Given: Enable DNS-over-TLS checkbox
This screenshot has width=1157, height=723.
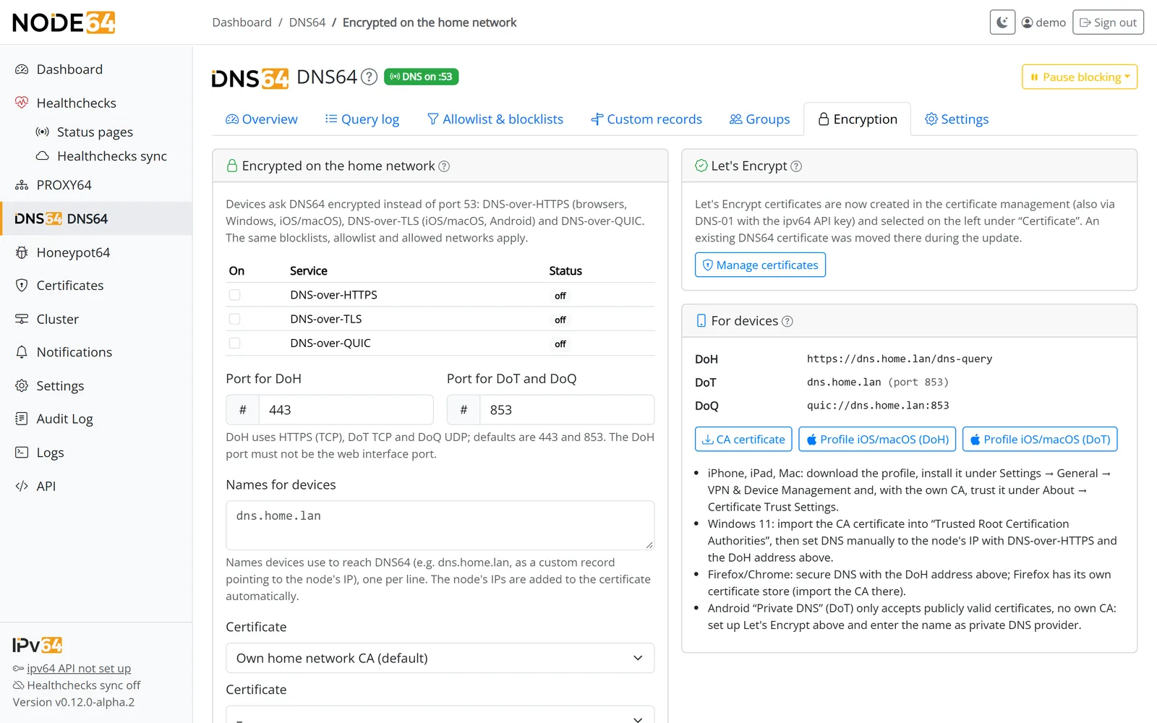Looking at the screenshot, I should (234, 319).
